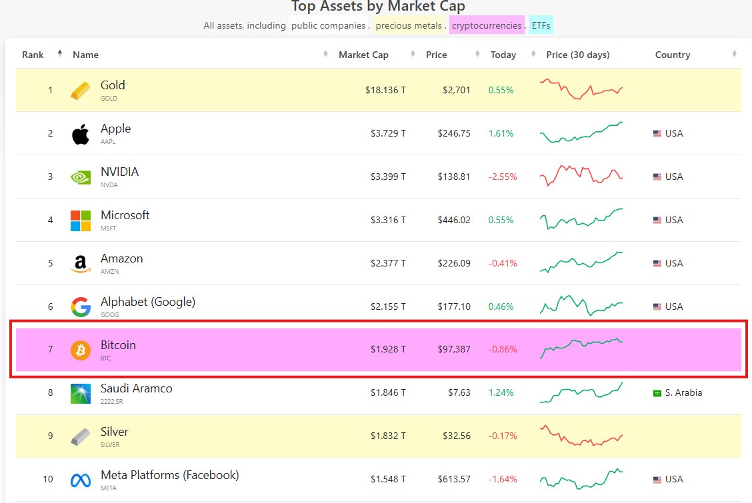Click NVIDIA today change -2.55%

tap(503, 177)
